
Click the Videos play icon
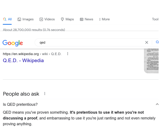(41, 19)
